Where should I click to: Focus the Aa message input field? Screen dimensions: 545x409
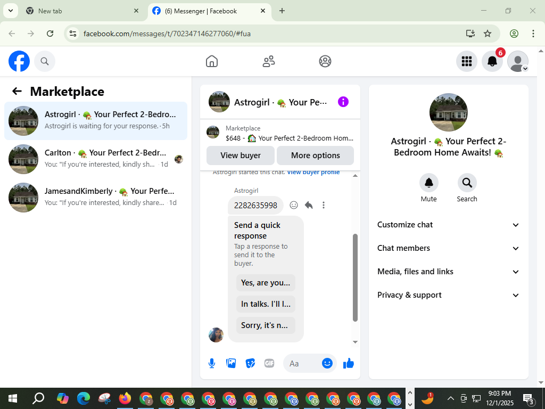click(x=302, y=363)
